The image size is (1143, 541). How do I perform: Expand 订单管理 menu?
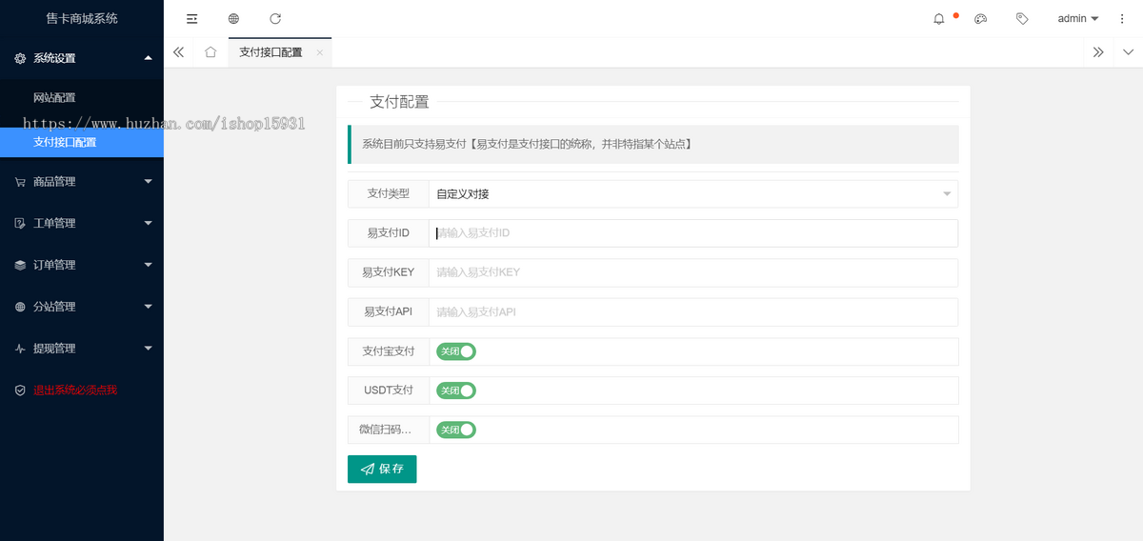(148, 265)
